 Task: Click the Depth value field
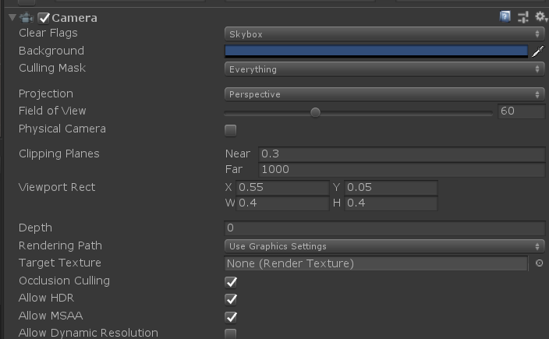[384, 228]
